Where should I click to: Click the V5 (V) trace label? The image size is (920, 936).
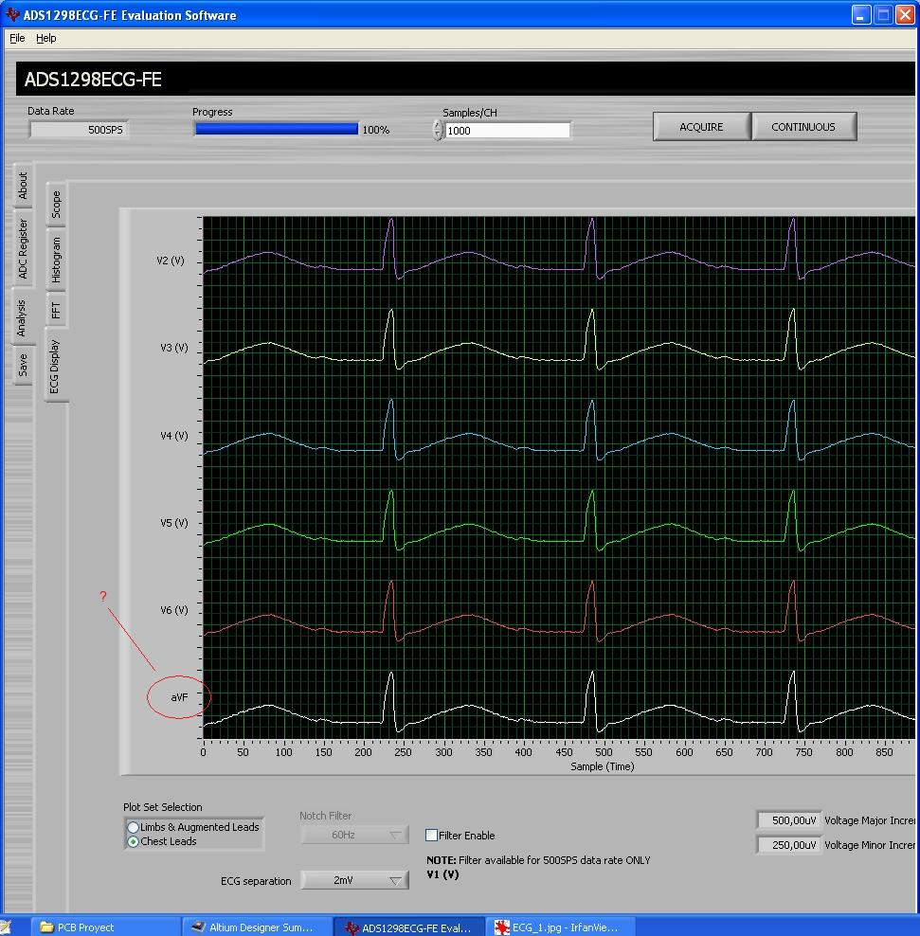173,523
